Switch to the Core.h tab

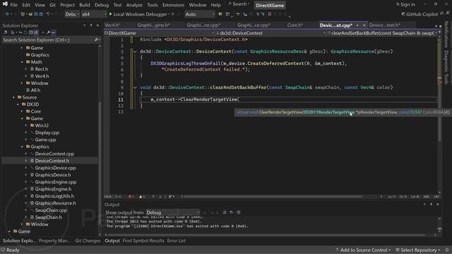295,25
